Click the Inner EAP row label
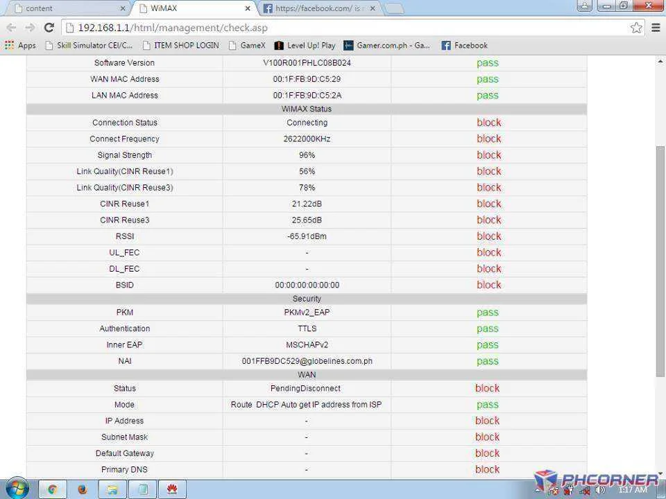Viewport: 666px width, 499px height. (124, 345)
